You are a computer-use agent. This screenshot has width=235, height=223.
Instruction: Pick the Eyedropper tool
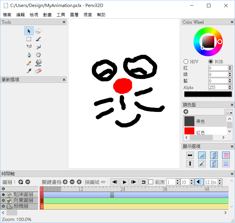pyautogui.click(x=29, y=71)
